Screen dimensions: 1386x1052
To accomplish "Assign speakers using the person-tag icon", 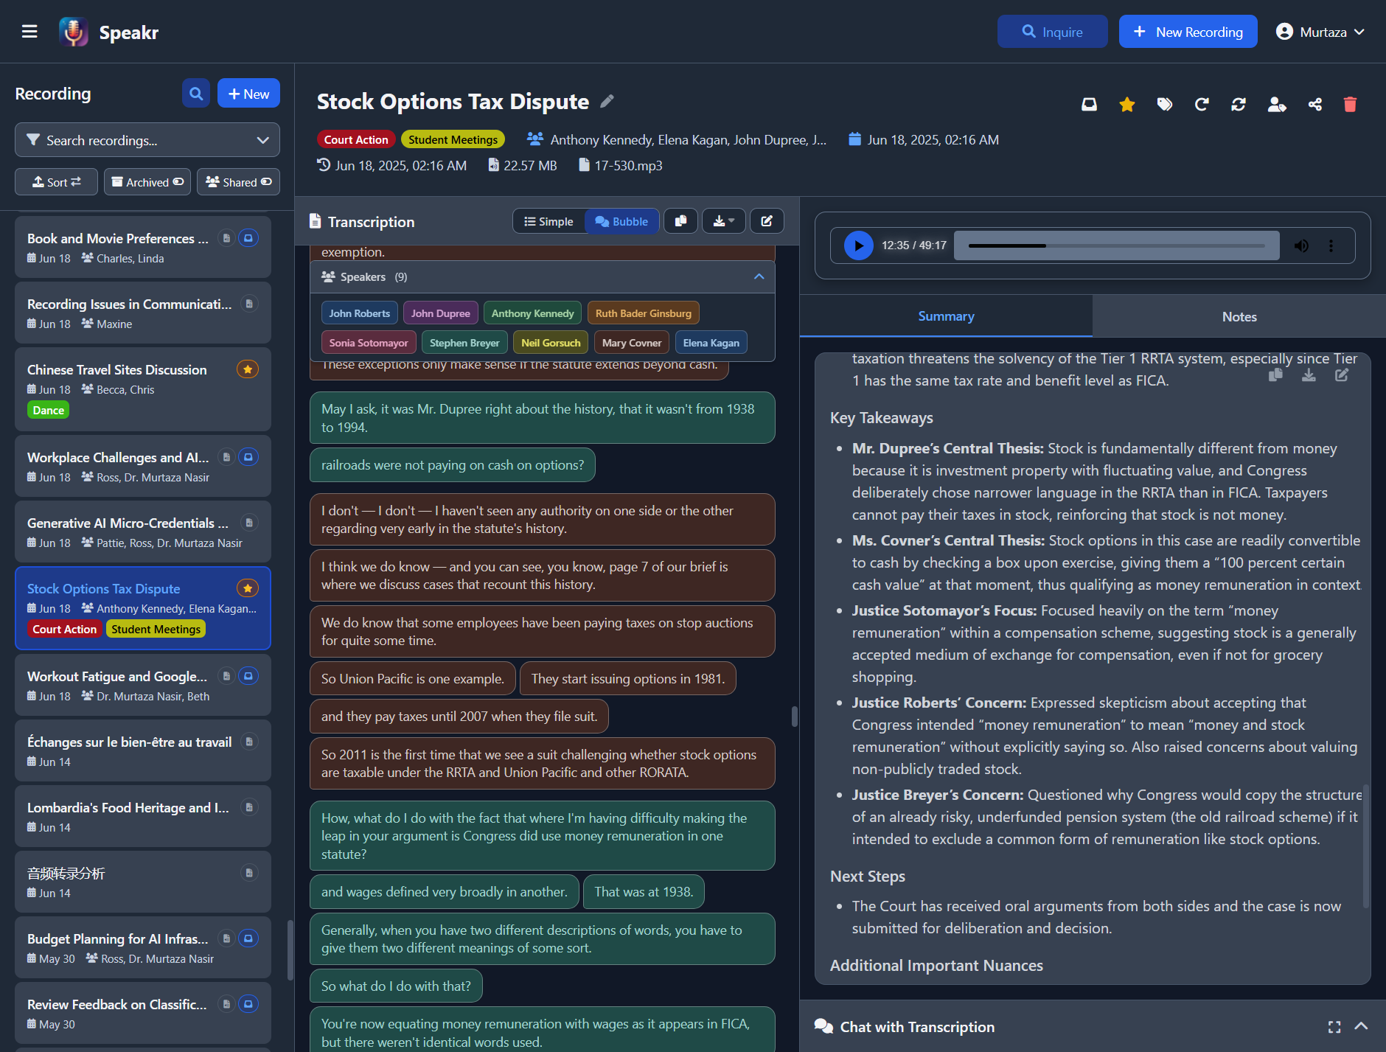I will click(1278, 104).
